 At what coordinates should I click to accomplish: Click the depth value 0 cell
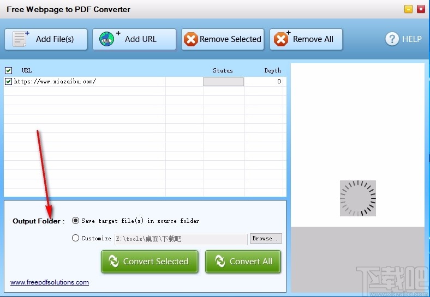click(279, 81)
